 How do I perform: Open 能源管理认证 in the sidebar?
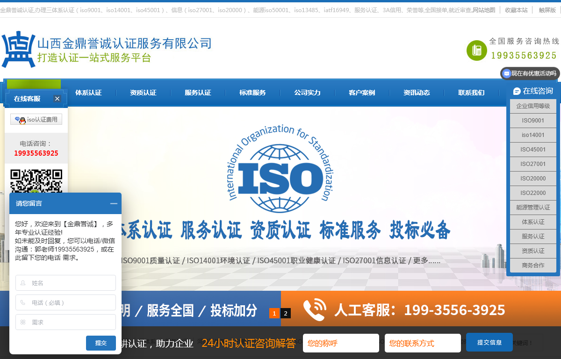533,208
